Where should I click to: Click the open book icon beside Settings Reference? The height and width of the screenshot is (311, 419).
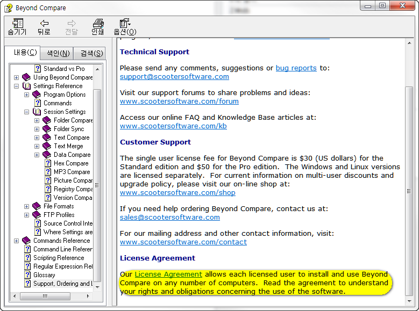[x=26, y=86]
